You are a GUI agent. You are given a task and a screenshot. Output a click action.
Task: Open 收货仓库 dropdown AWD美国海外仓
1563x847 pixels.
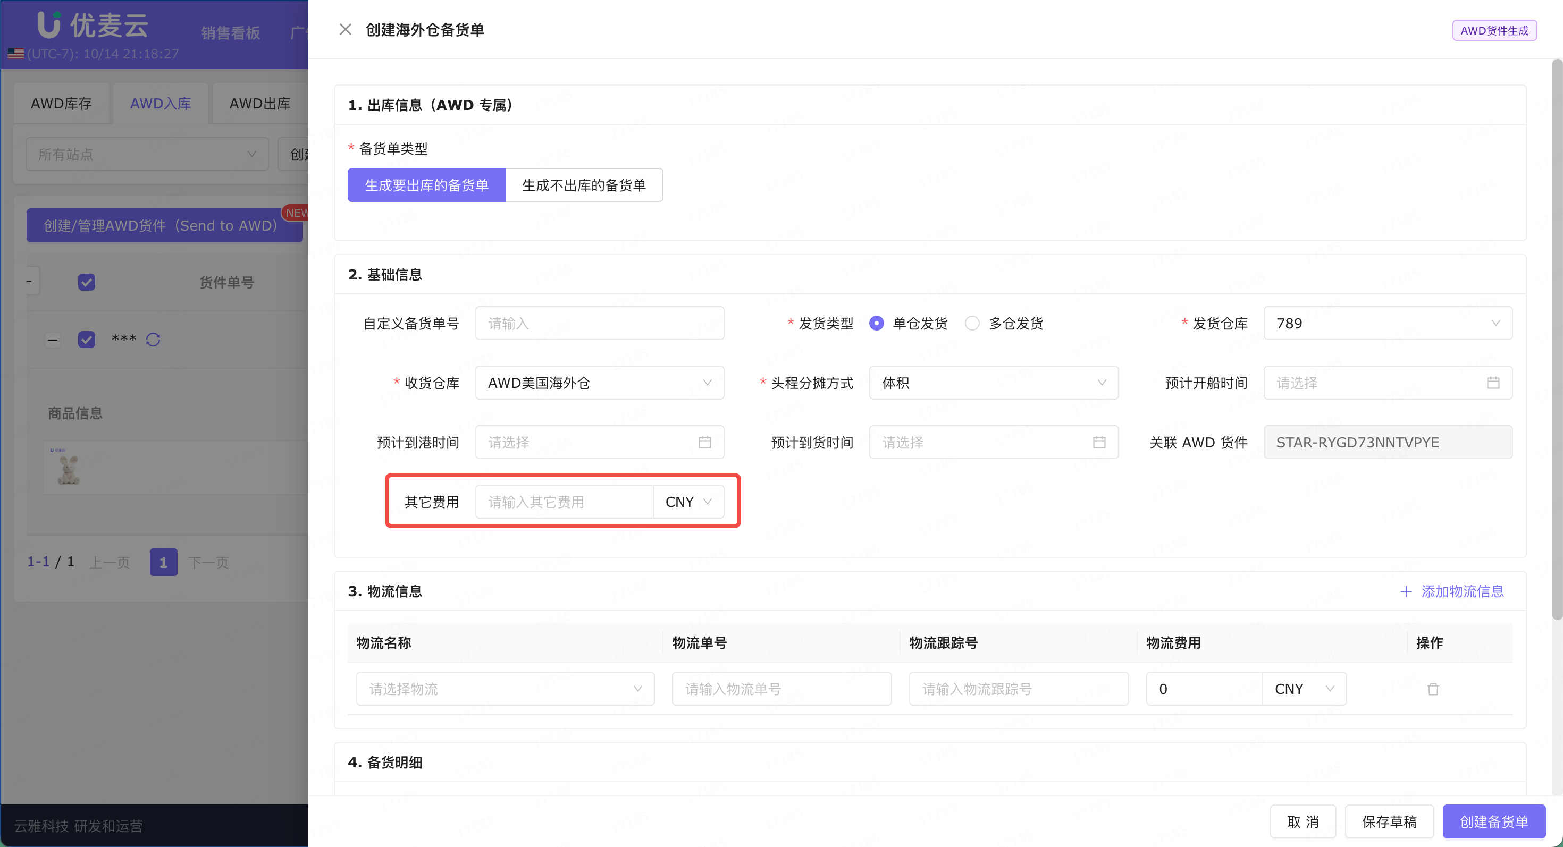tap(600, 383)
